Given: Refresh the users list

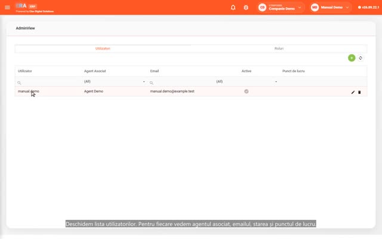Looking at the screenshot, I should click(361, 58).
